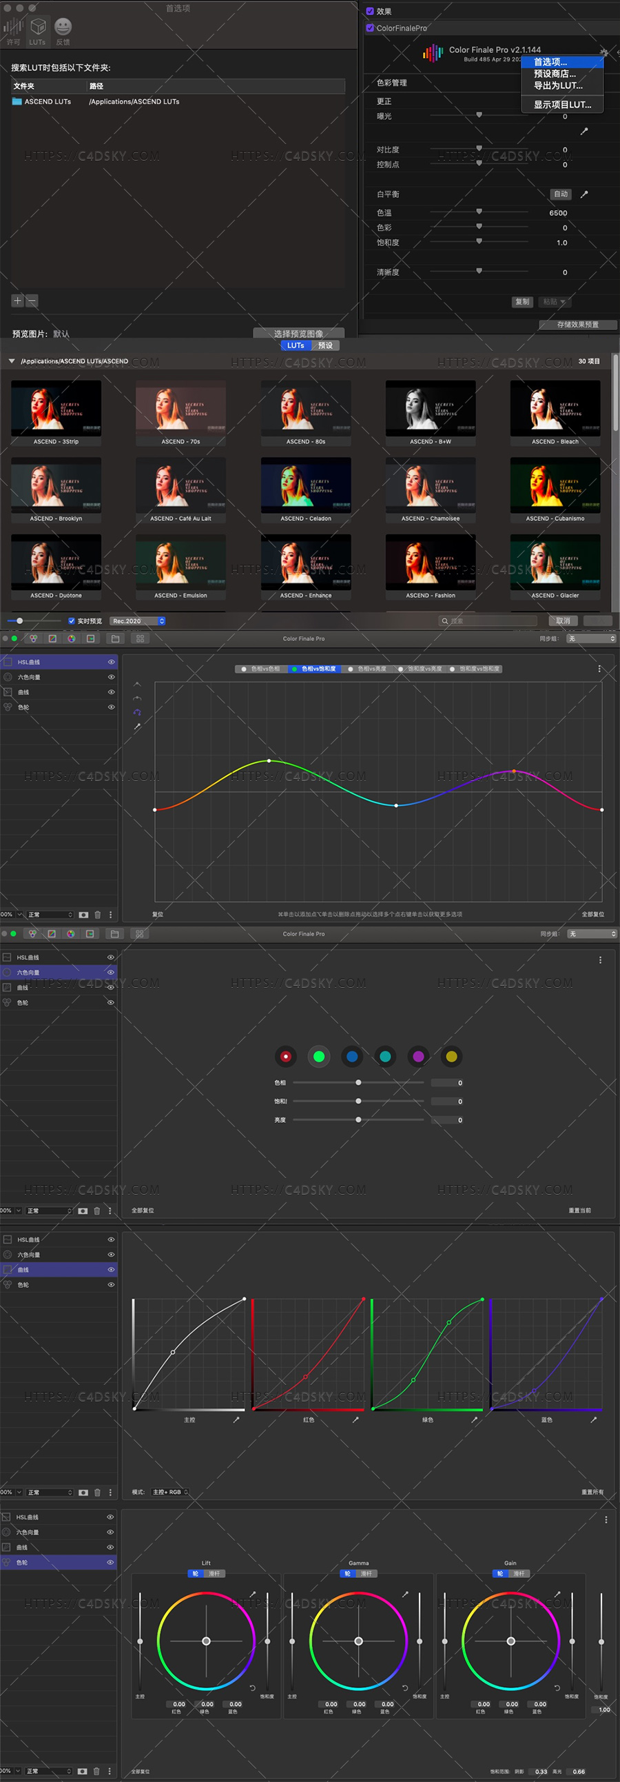The width and height of the screenshot is (620, 1782).
Task: Reset the Gamma wheel with its circular arrow
Action: tap(405, 1688)
